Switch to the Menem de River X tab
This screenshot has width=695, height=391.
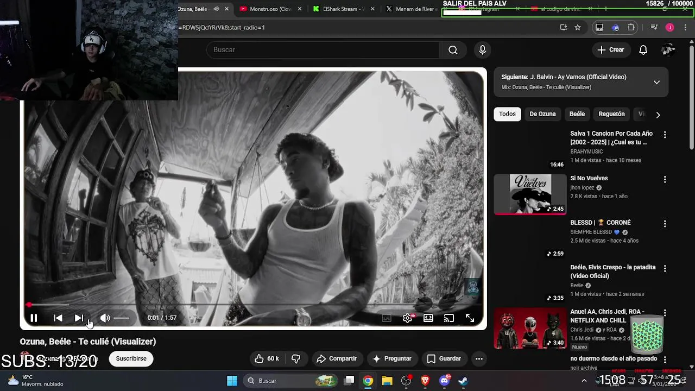pos(410,9)
